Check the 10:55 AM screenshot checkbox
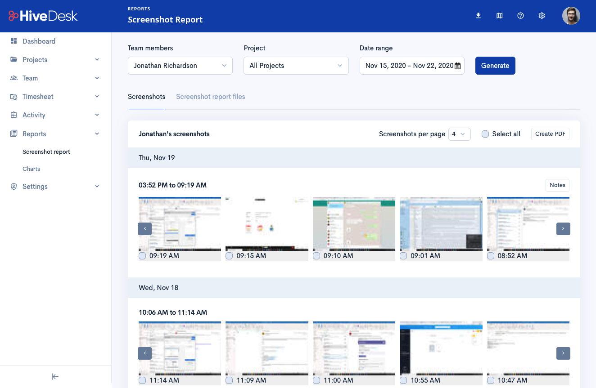This screenshot has height=388, width=596. [403, 380]
